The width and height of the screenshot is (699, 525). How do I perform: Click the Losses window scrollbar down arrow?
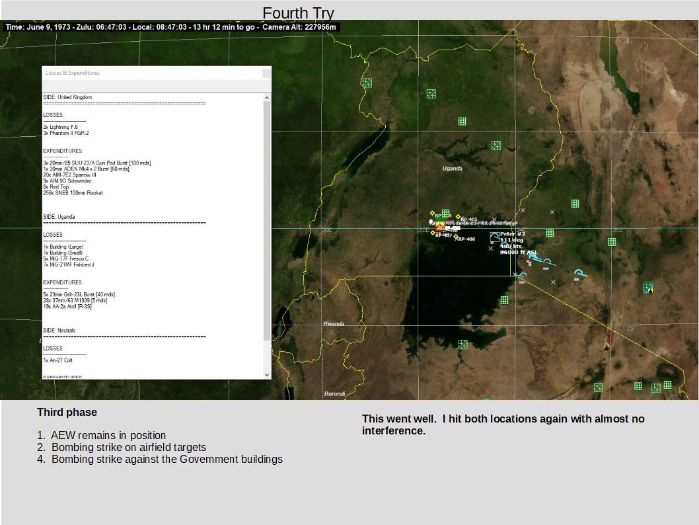[267, 375]
